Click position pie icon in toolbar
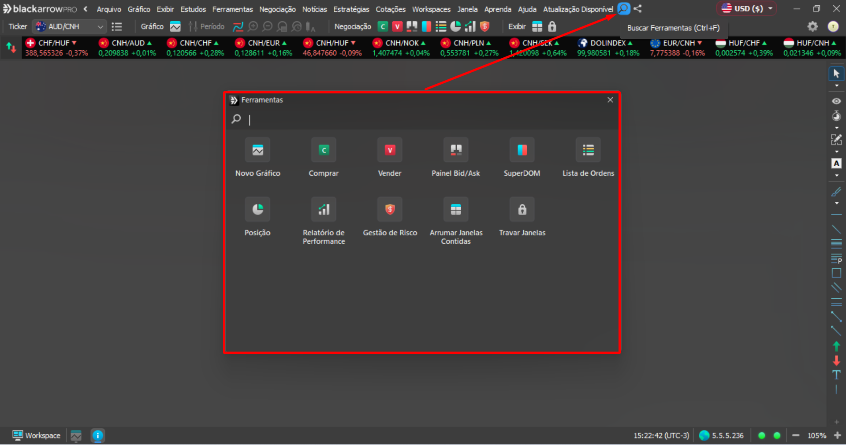Viewport: 846px width, 445px height. [x=455, y=26]
